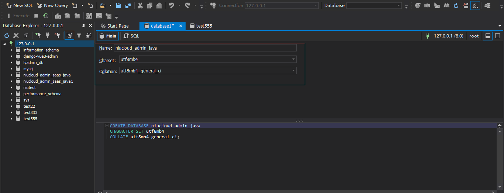Refresh the Database Explorer tree
The height and width of the screenshot is (193, 504).
(x=7, y=36)
